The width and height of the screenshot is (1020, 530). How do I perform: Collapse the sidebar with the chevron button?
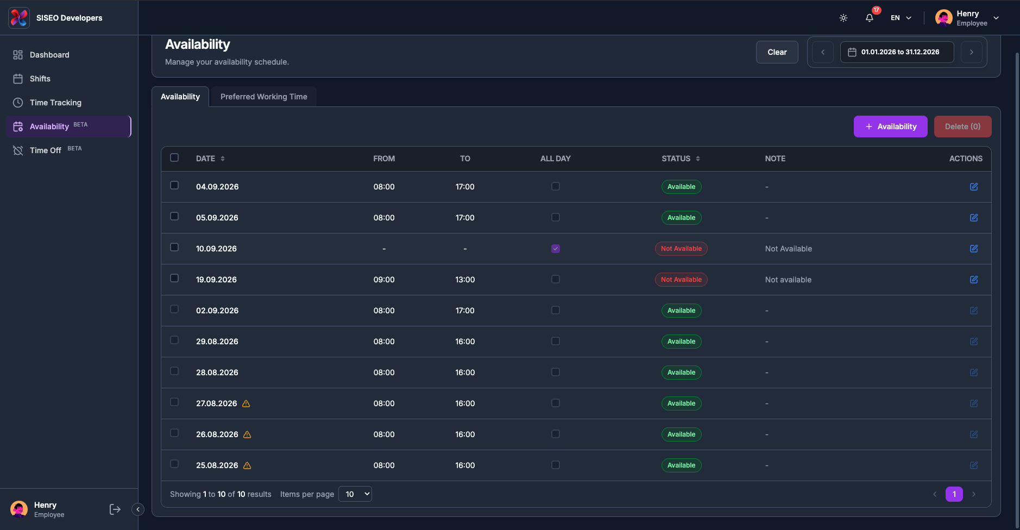[x=138, y=509]
